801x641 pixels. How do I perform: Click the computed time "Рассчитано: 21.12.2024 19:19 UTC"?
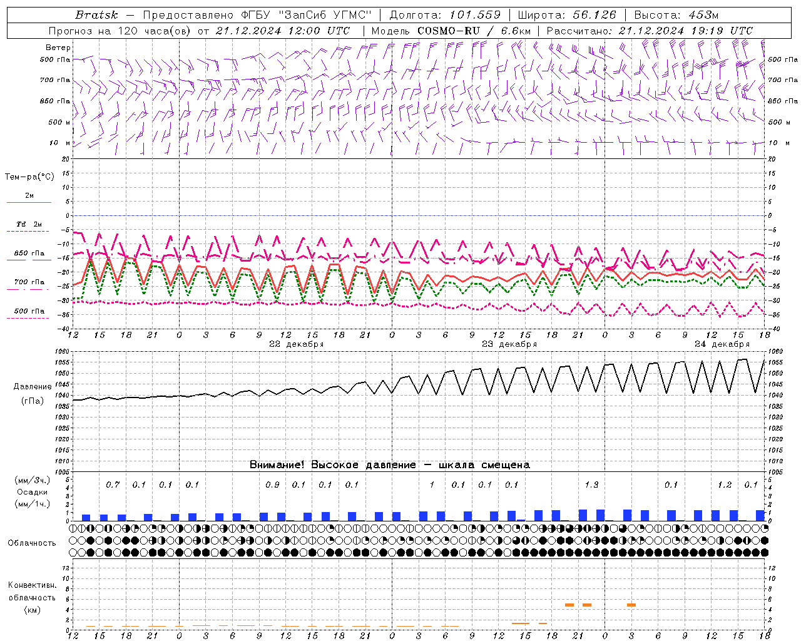[x=650, y=31]
